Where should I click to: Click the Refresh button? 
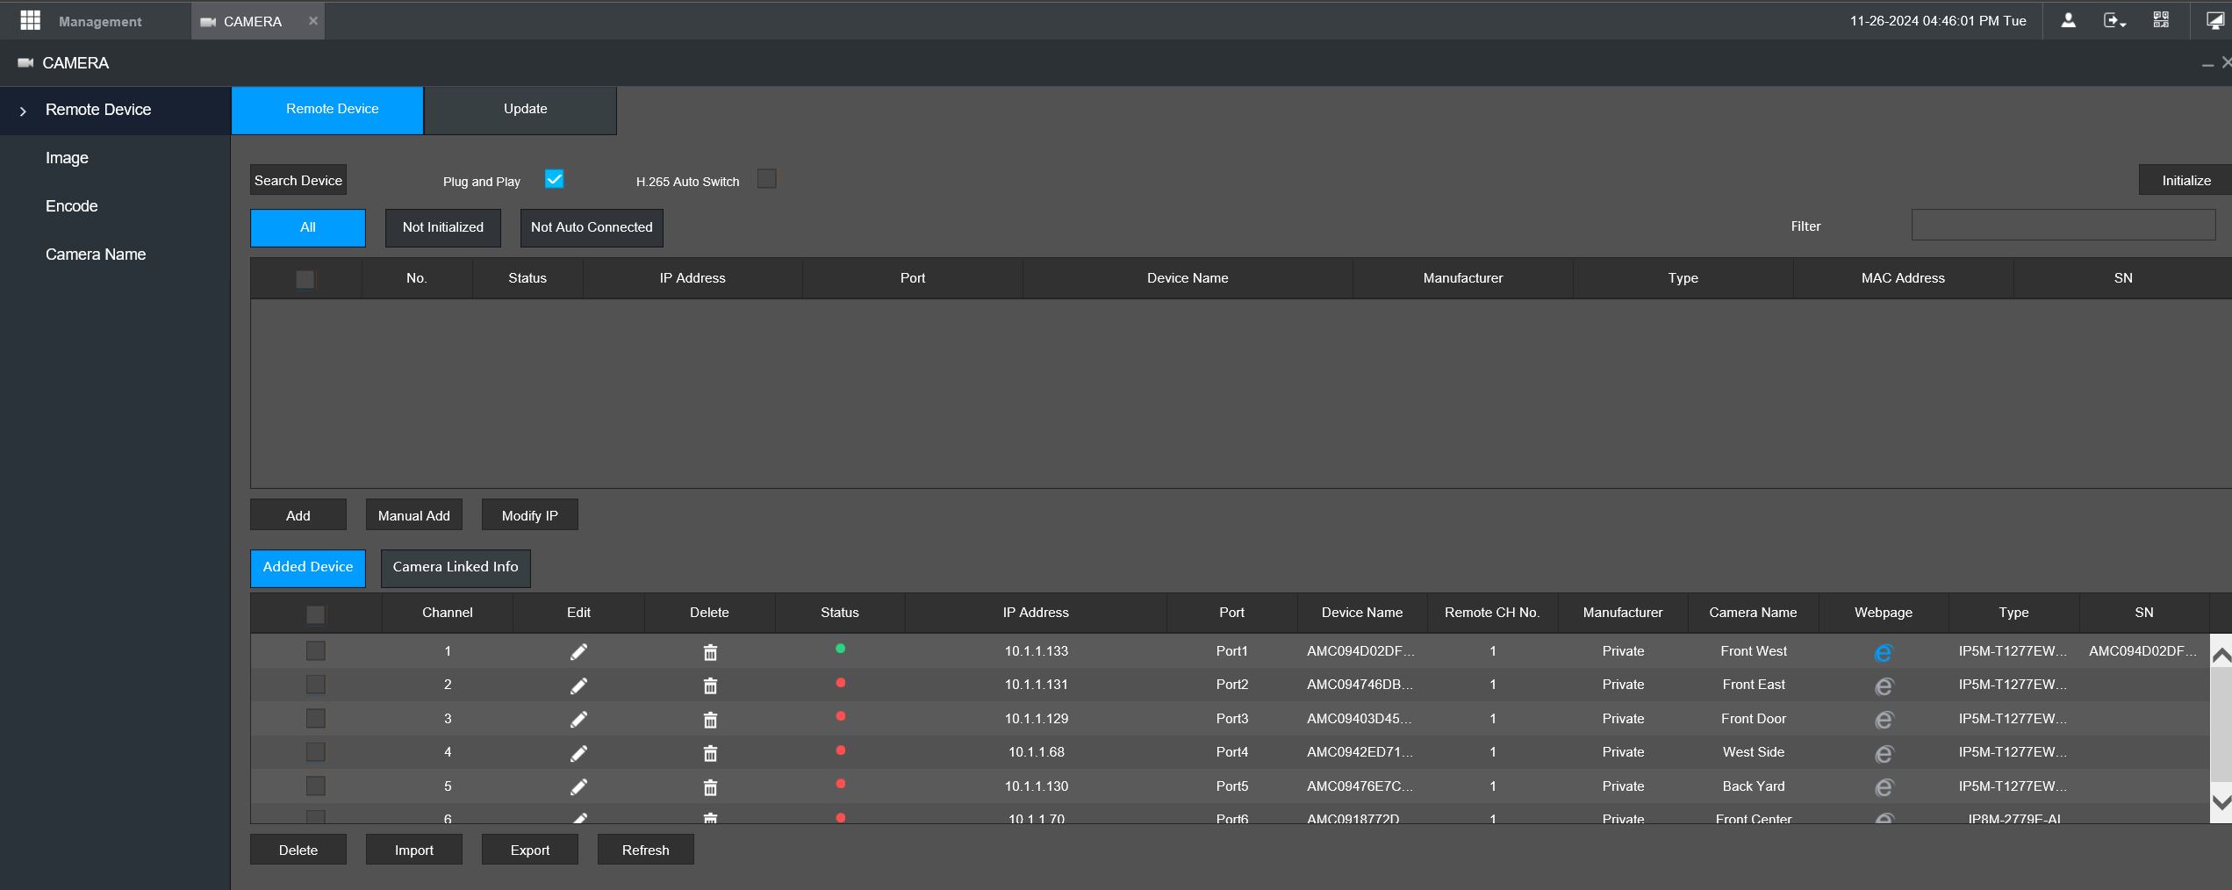click(x=646, y=850)
